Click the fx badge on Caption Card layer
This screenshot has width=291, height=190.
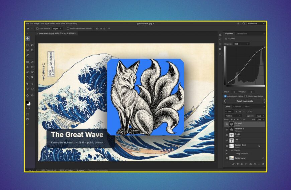pyautogui.click(x=259, y=146)
